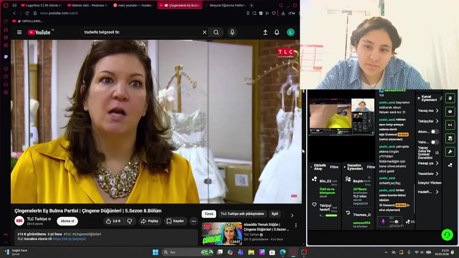Click the Takipçi hedefi green progress bar
The image size is (459, 258).
coord(331,215)
